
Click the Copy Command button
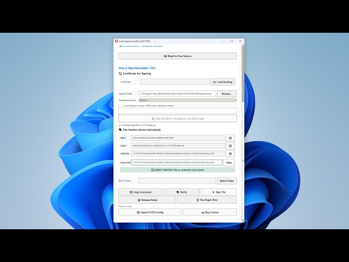pos(140,192)
